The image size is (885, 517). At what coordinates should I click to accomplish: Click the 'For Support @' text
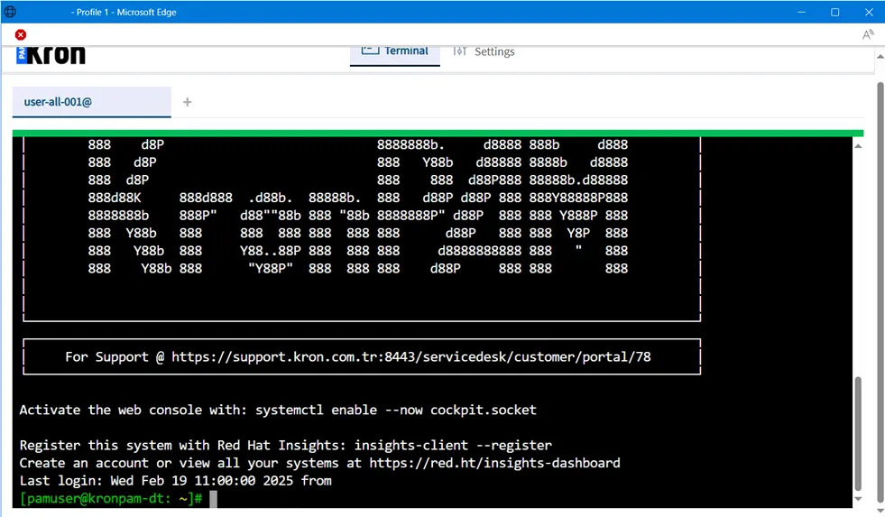coord(115,356)
